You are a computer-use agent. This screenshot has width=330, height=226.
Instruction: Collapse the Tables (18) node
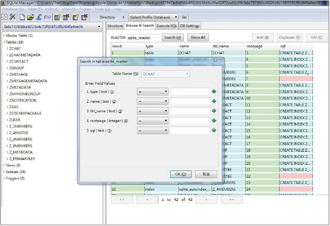(4, 42)
